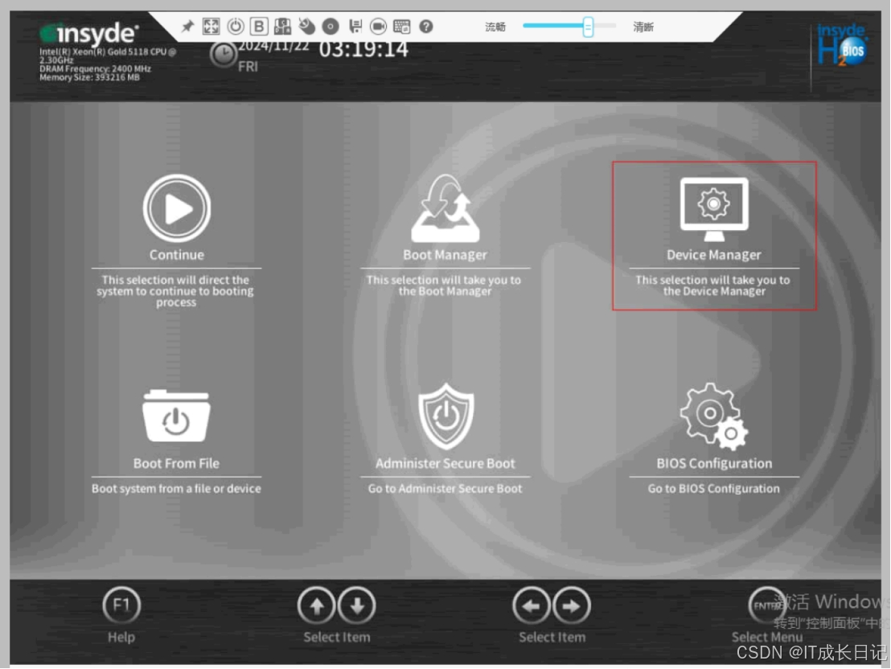The height and width of the screenshot is (669, 891).
Task: Click 'Go to Administer Secure Boot' description
Action: tap(445, 488)
